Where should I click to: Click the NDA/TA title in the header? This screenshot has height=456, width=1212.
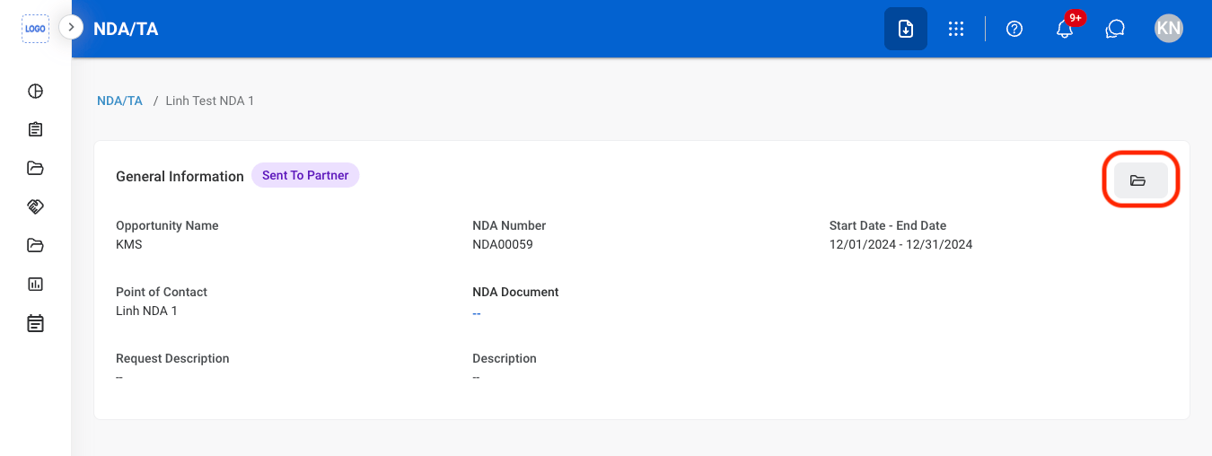click(126, 29)
